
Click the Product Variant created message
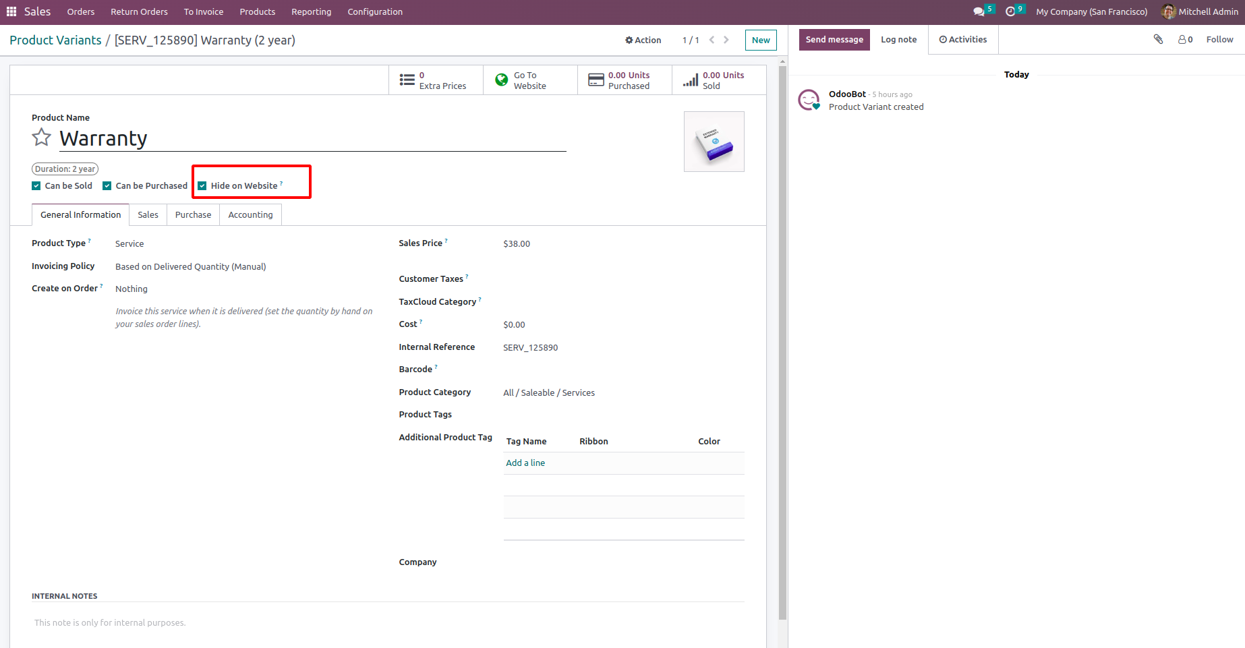pos(876,107)
